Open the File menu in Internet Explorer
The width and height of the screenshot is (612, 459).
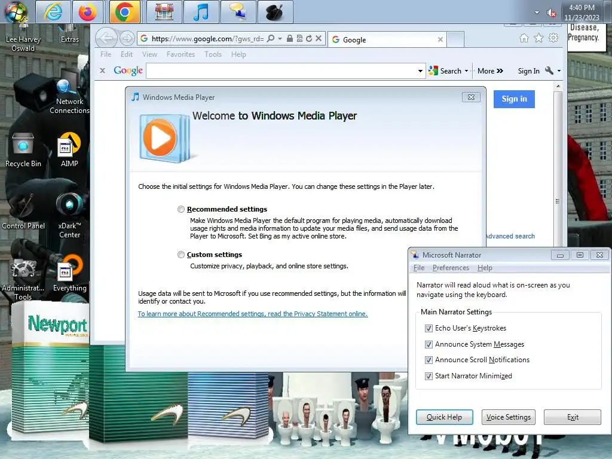click(106, 54)
